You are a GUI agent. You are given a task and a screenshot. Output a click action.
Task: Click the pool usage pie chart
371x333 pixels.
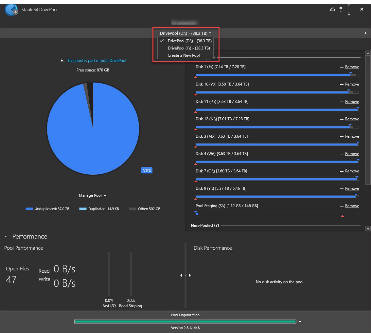[x=93, y=128]
